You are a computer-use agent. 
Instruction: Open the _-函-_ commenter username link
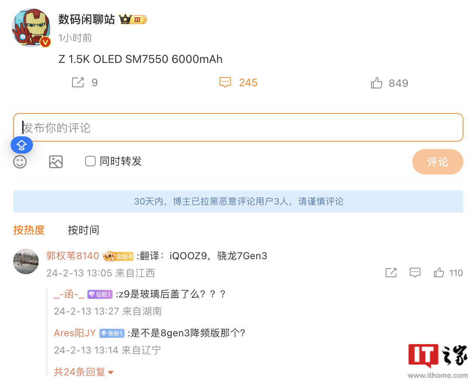point(69,294)
